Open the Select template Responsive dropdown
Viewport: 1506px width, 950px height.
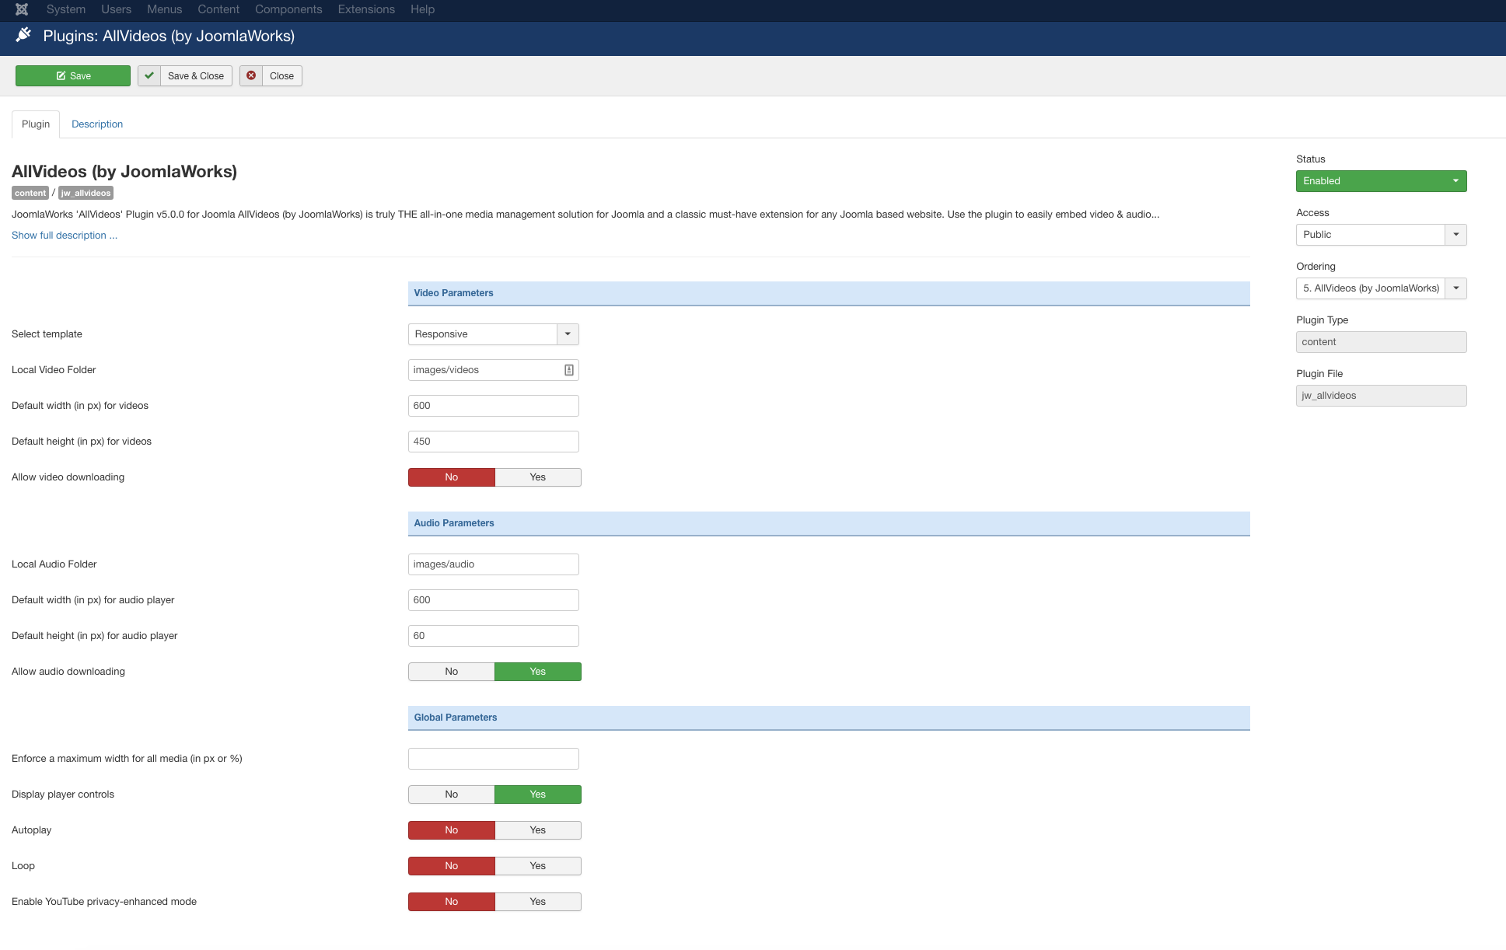(494, 334)
